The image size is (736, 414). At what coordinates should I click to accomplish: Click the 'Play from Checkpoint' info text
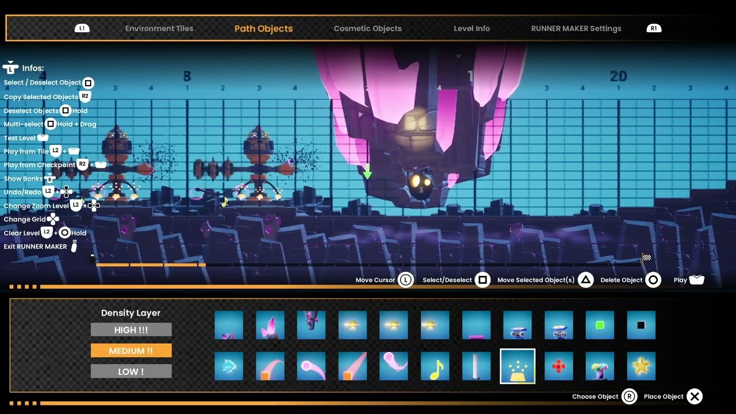(40, 164)
